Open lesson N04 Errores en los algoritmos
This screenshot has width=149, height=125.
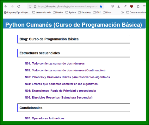[62, 84]
